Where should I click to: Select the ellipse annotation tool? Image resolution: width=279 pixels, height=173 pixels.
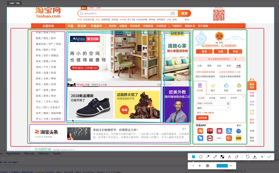point(201,157)
